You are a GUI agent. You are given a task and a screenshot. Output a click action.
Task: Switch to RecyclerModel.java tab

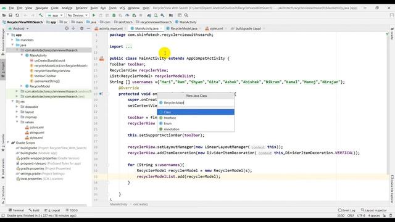coord(184,28)
